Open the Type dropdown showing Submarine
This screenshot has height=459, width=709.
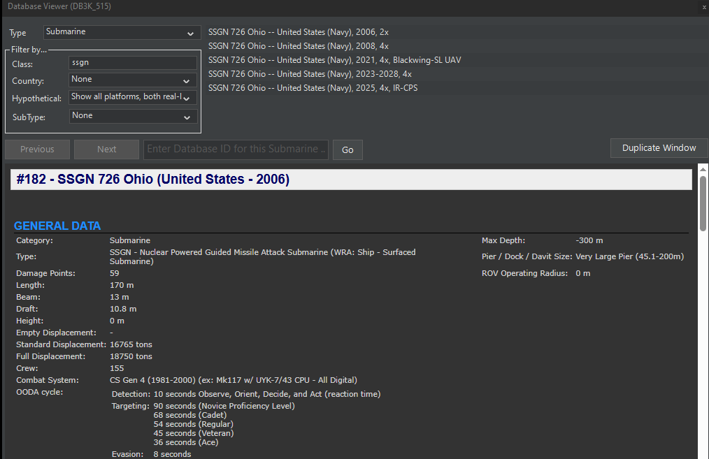[122, 32]
